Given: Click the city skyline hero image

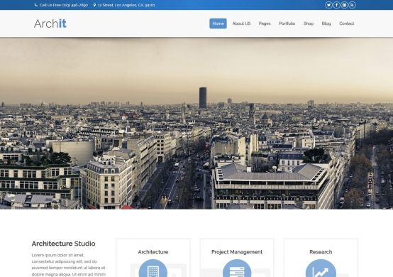Looking at the screenshot, I should pyautogui.click(x=196, y=123).
